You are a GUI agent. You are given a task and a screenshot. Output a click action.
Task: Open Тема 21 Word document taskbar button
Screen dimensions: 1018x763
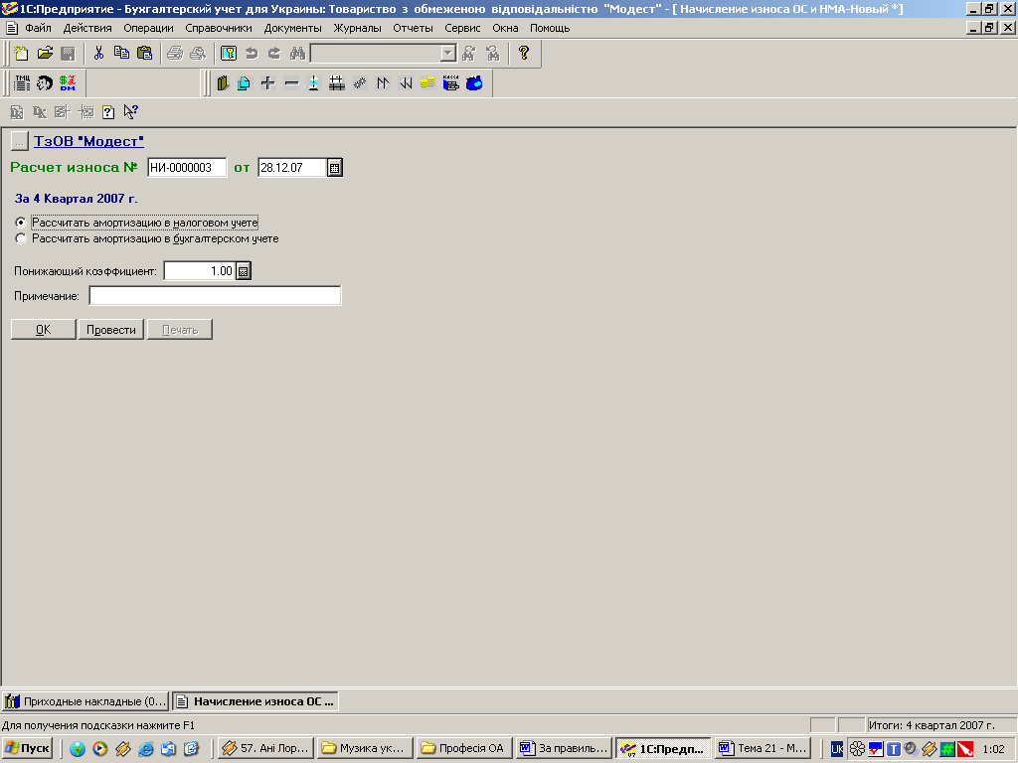(x=763, y=748)
